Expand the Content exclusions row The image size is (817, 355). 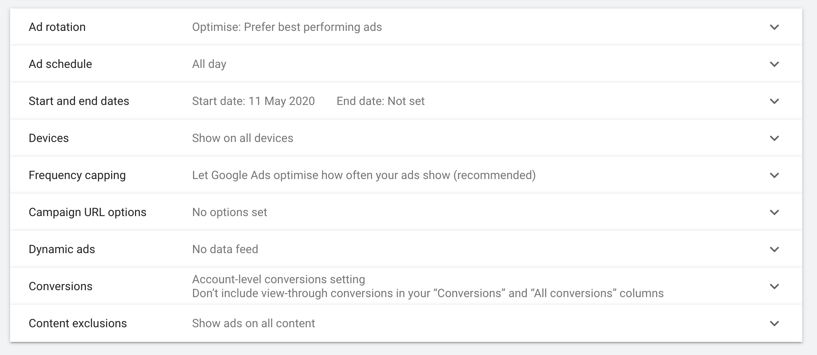pyautogui.click(x=774, y=323)
